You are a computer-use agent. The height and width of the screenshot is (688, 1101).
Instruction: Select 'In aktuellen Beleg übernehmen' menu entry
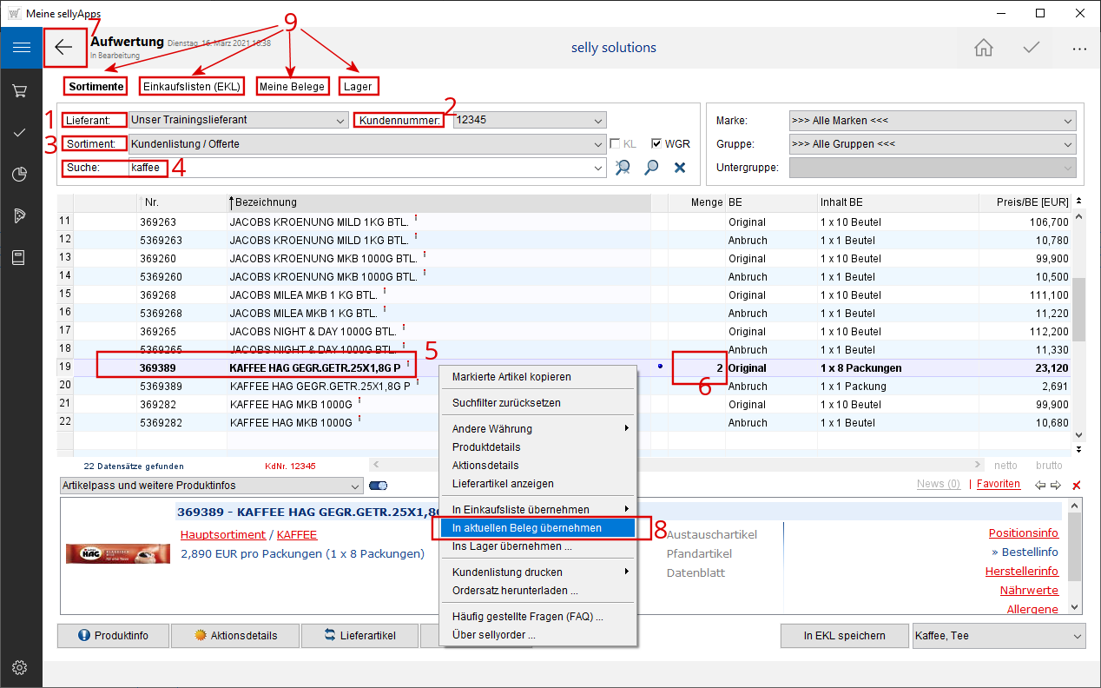click(526, 528)
